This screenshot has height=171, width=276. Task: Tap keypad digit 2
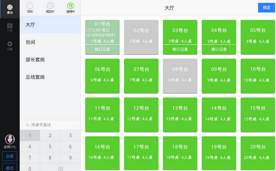[50, 136]
